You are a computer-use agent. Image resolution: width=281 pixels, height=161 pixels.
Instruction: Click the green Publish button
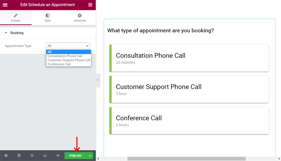point(75,155)
